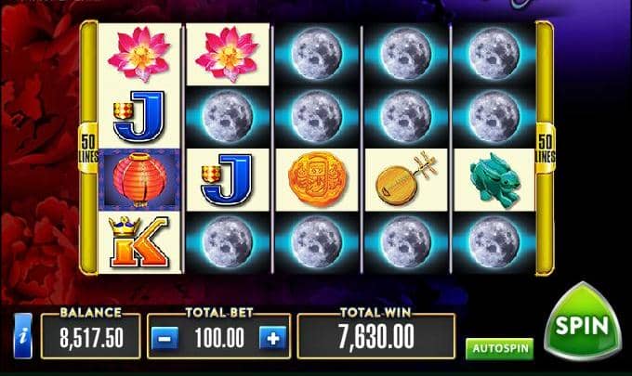Click the balance amount 8,517.50
This screenshot has width=632, height=376.
[91, 337]
